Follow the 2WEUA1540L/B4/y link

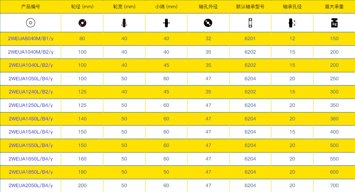[31, 132]
